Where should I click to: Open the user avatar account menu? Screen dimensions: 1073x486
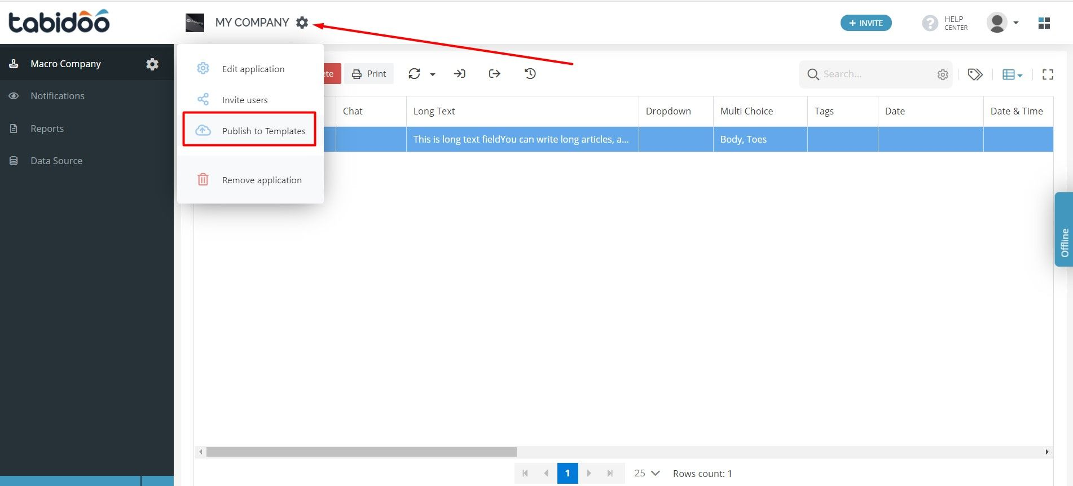click(1002, 23)
